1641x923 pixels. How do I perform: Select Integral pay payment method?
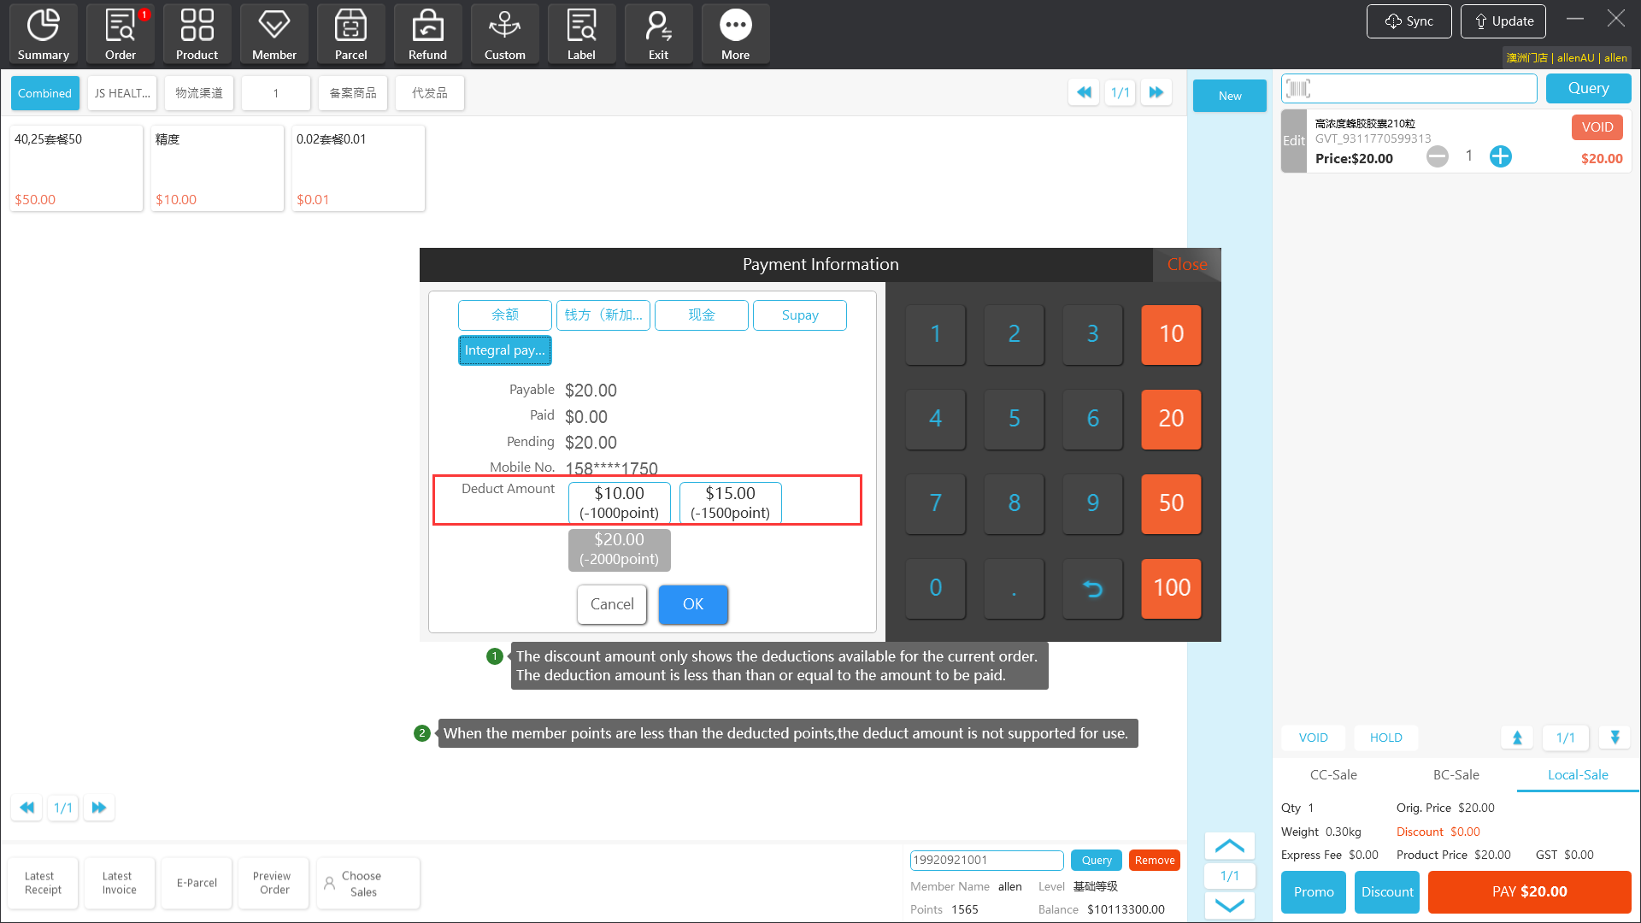point(504,350)
